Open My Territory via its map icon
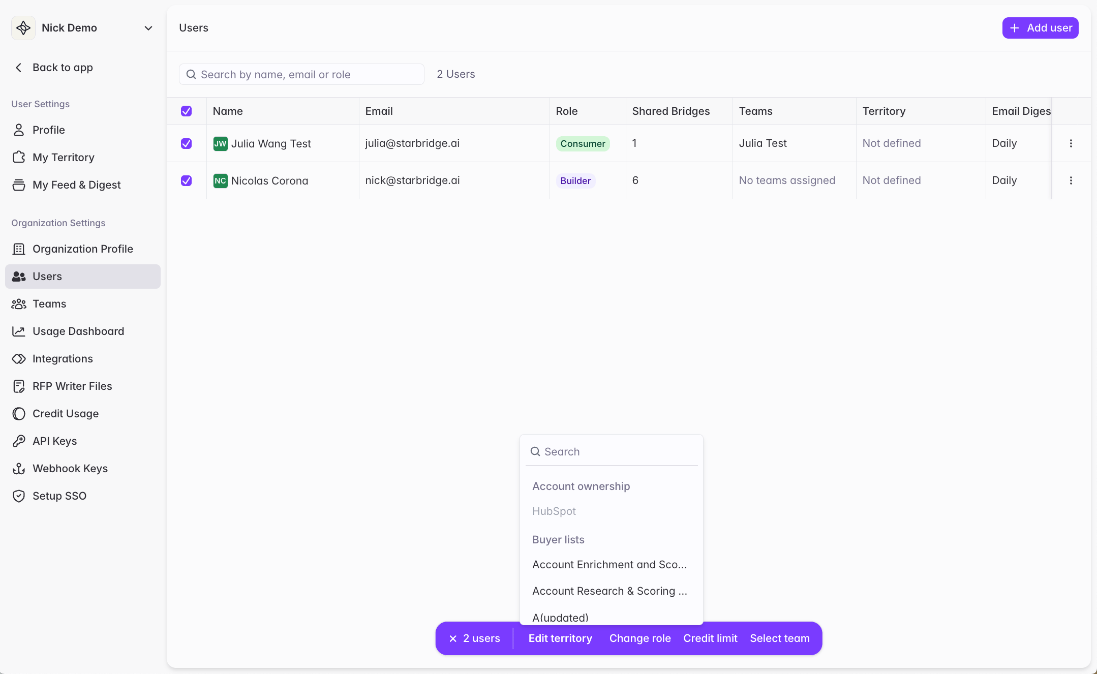Image resolution: width=1097 pixels, height=674 pixels. pyautogui.click(x=19, y=158)
